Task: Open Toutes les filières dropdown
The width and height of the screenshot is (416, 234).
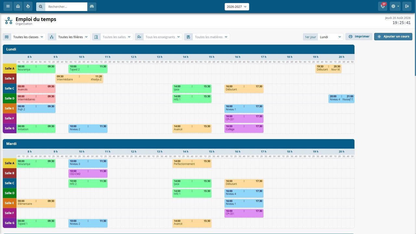Action: pos(73,37)
